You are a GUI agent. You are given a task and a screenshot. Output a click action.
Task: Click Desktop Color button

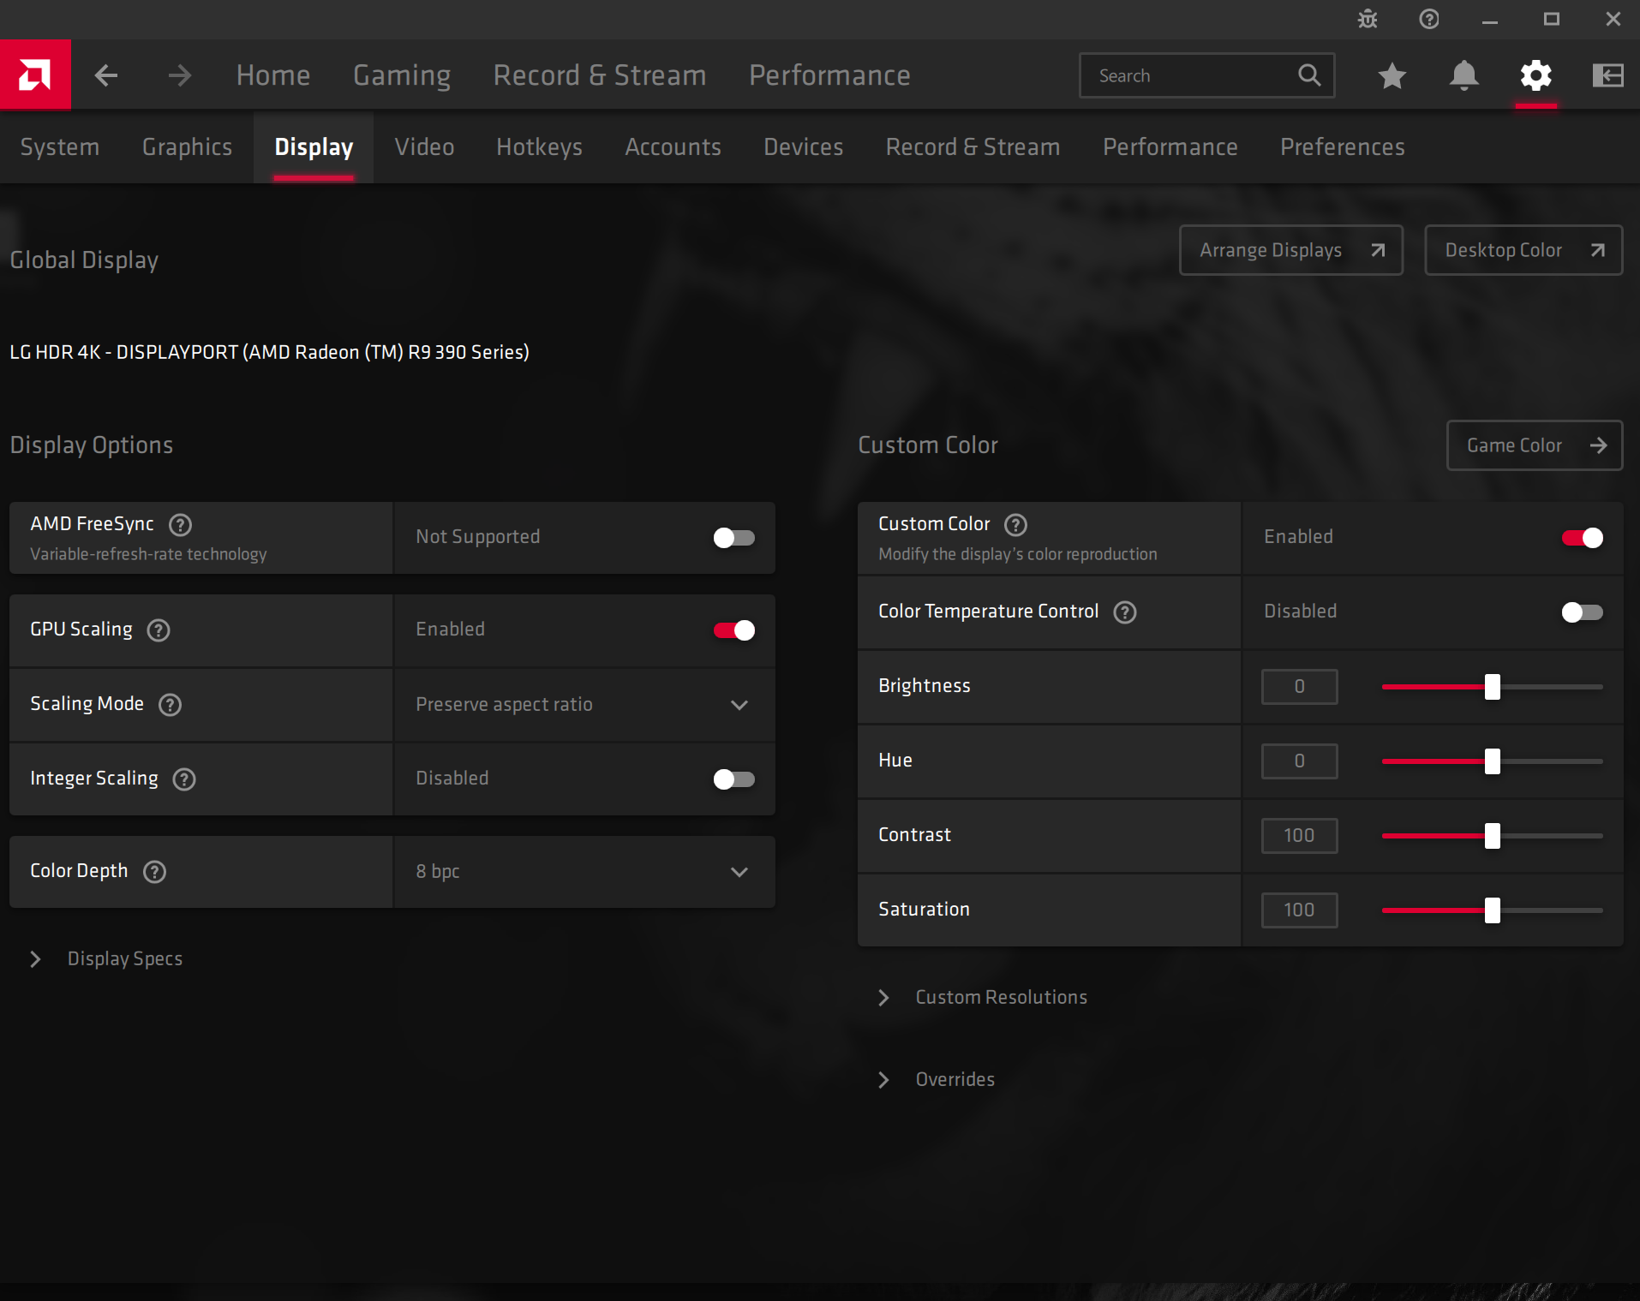(x=1523, y=250)
